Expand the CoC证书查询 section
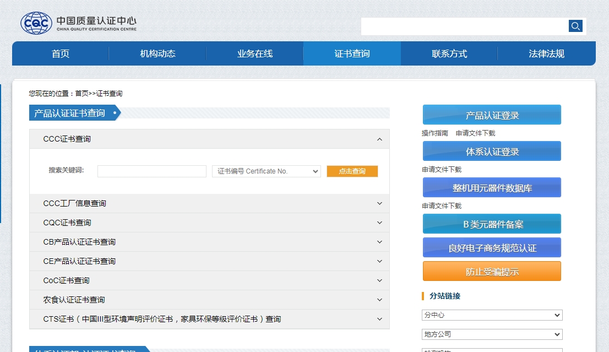The image size is (609, 352). tap(379, 280)
